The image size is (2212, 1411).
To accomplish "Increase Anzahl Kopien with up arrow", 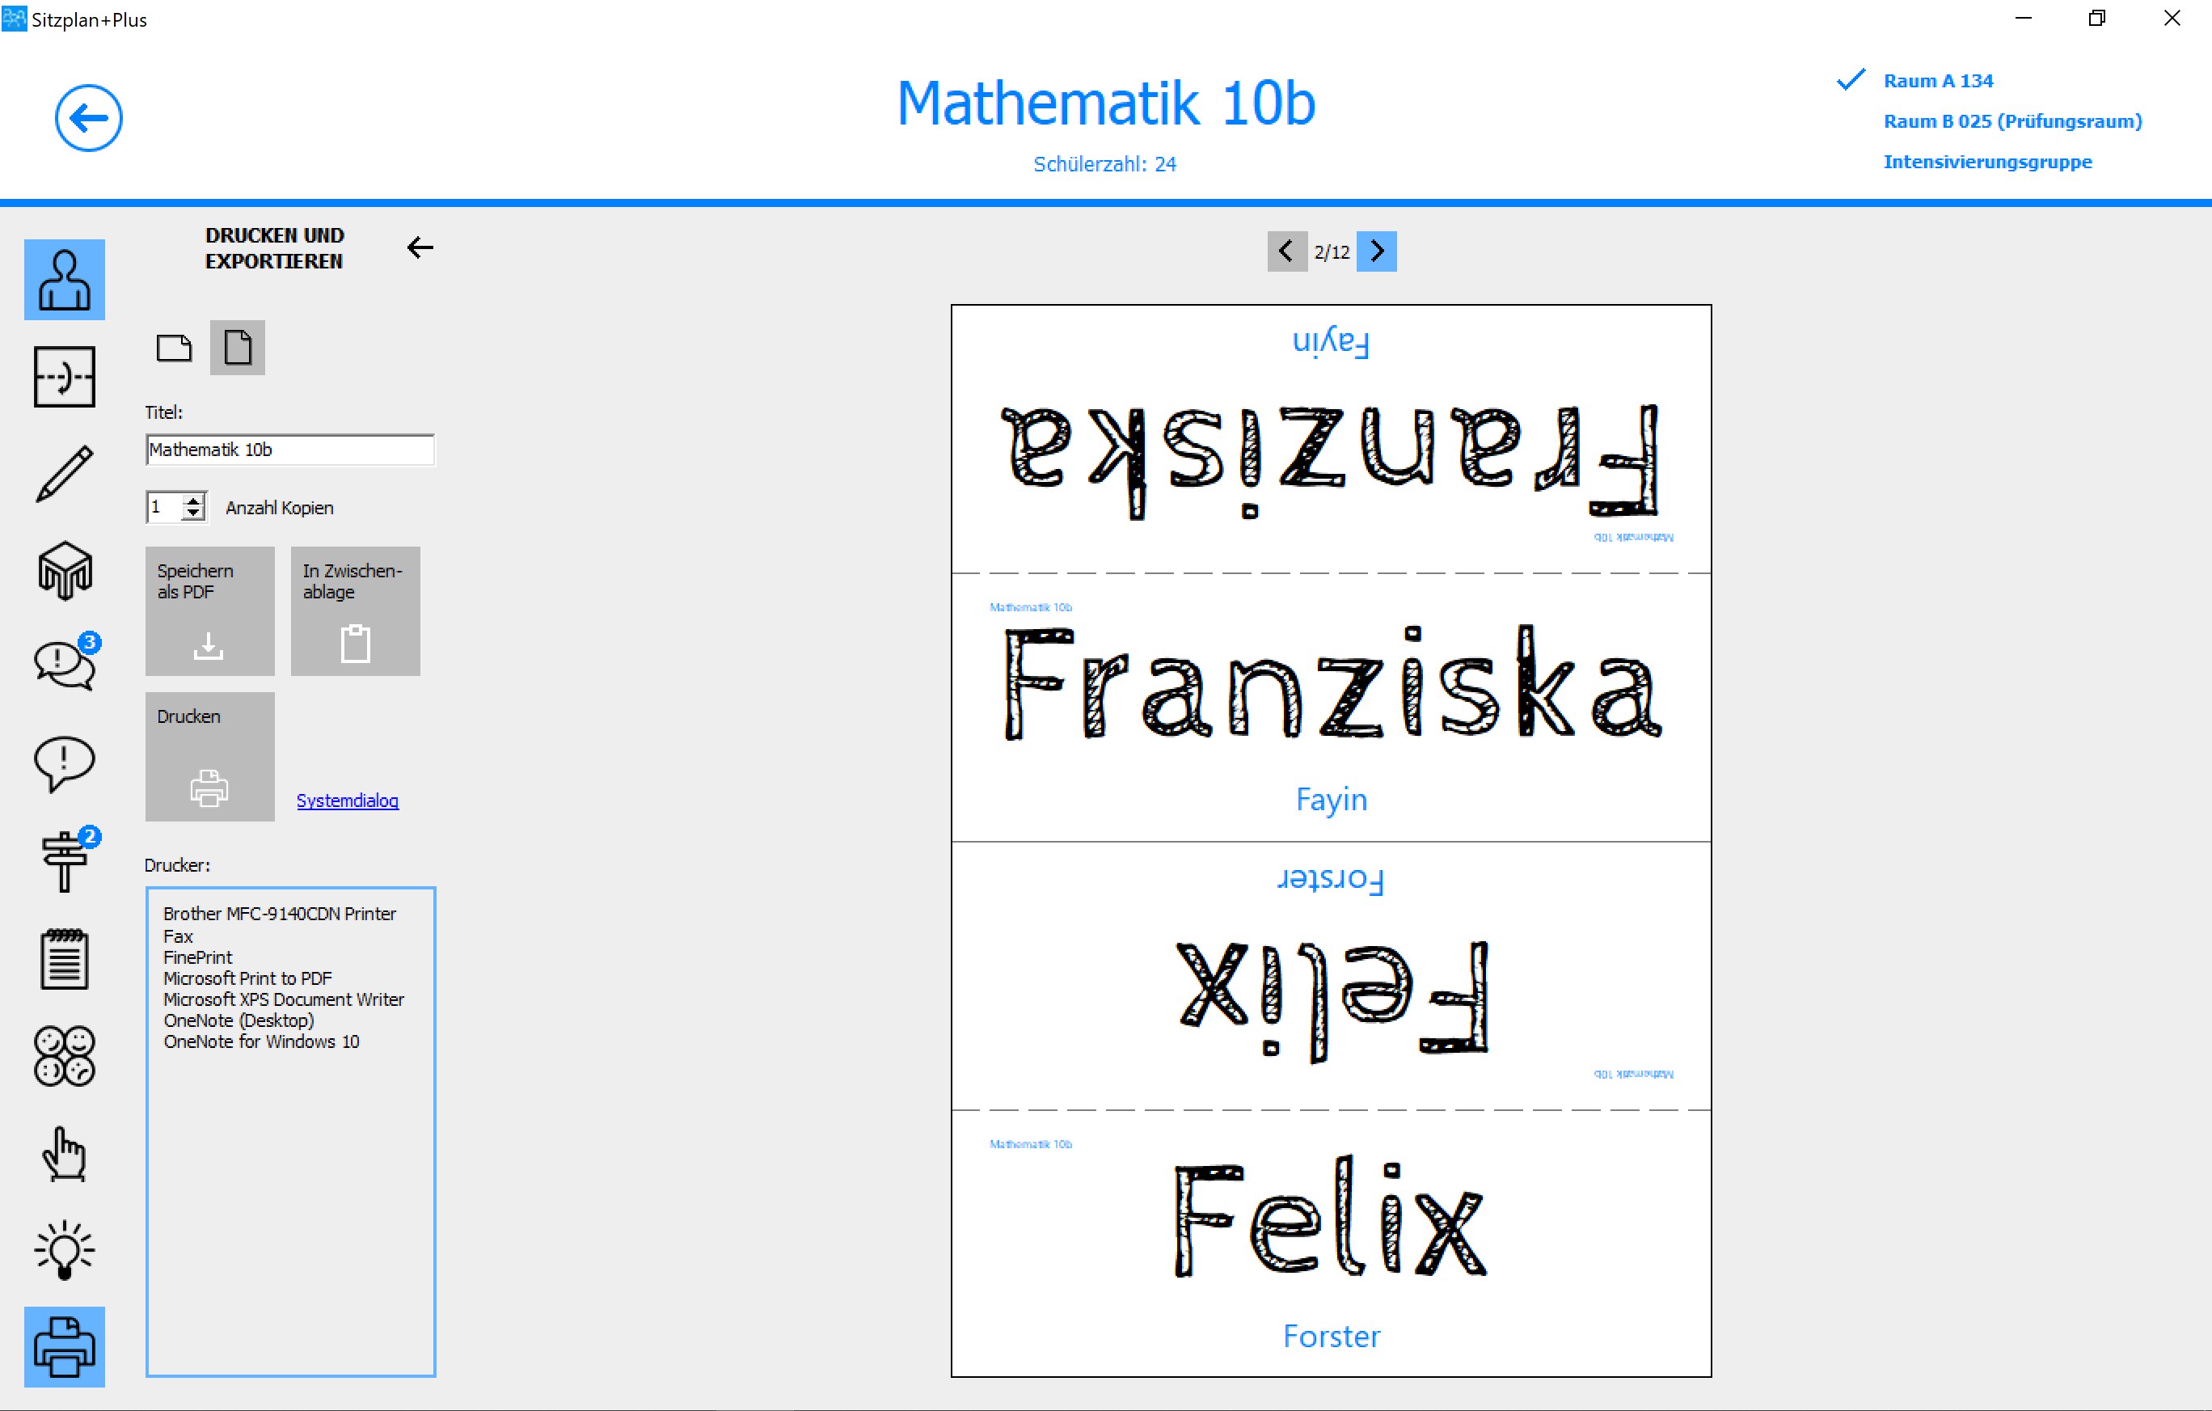I will point(193,501).
